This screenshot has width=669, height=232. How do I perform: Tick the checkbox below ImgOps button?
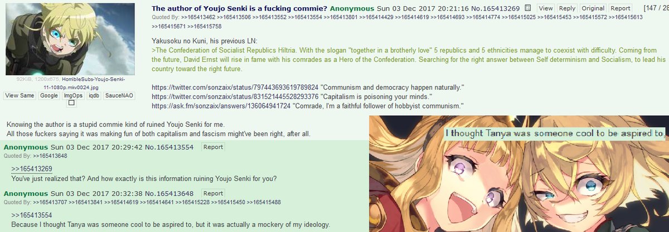coord(71,103)
